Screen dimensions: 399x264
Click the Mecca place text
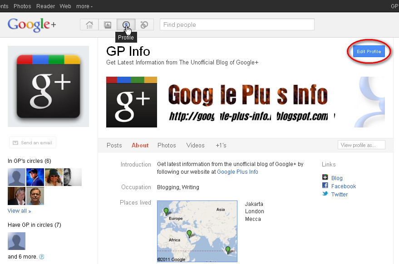(253, 219)
